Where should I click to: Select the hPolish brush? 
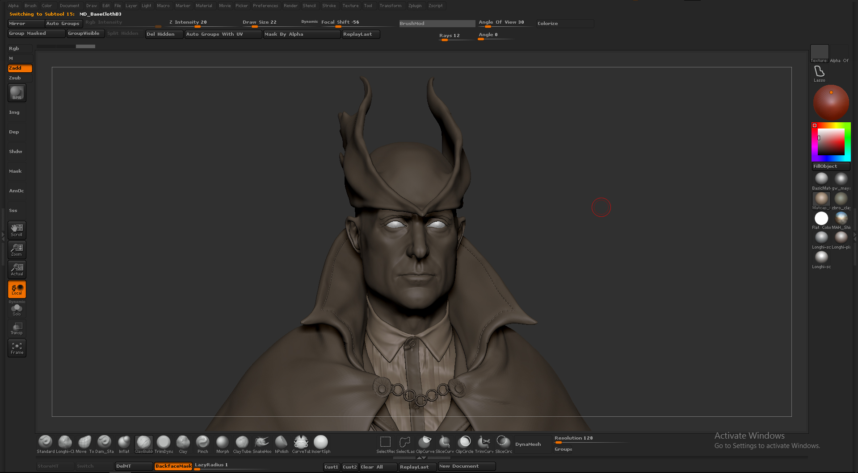[x=282, y=444]
